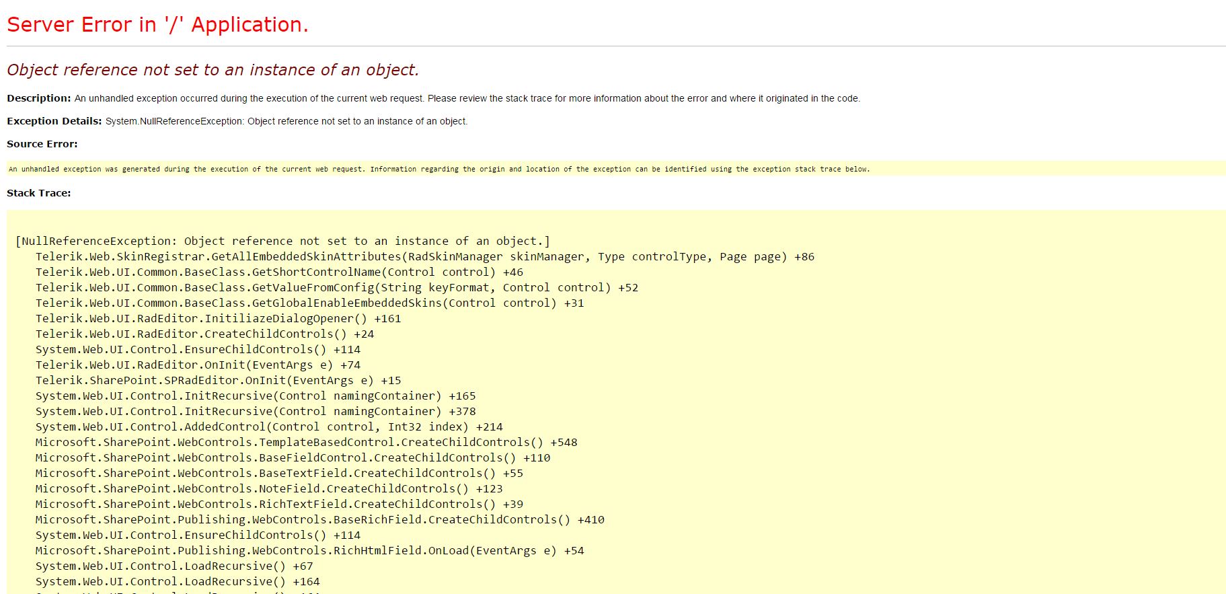
Task: Click the BaseRichField.CreateChildControls stack line
Action: point(319,519)
